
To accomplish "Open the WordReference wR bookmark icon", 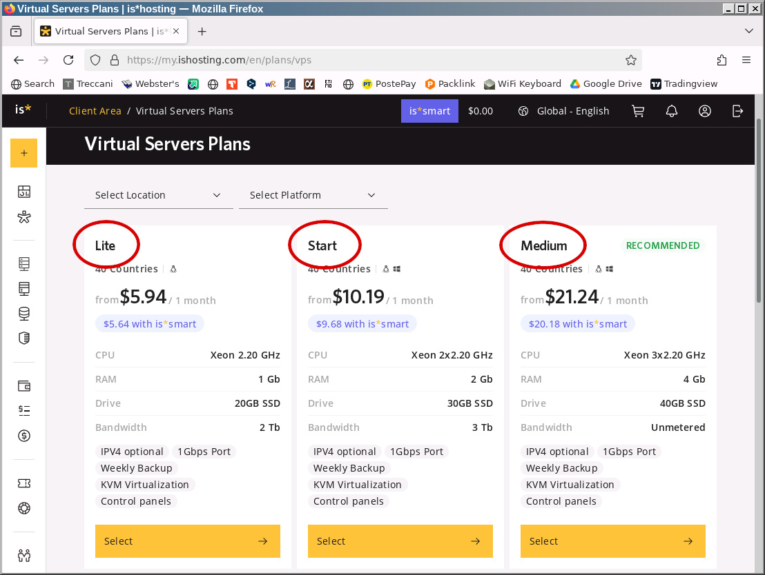I will pyautogui.click(x=270, y=84).
